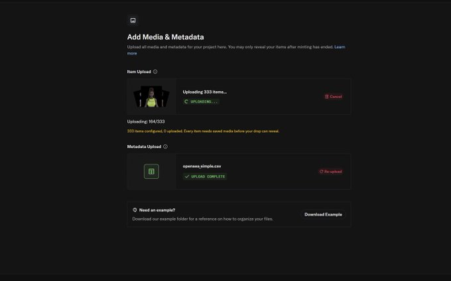Click the UPLOAD COMPLETE status badge
Viewport: 451px width, 281px height.
coord(205,176)
